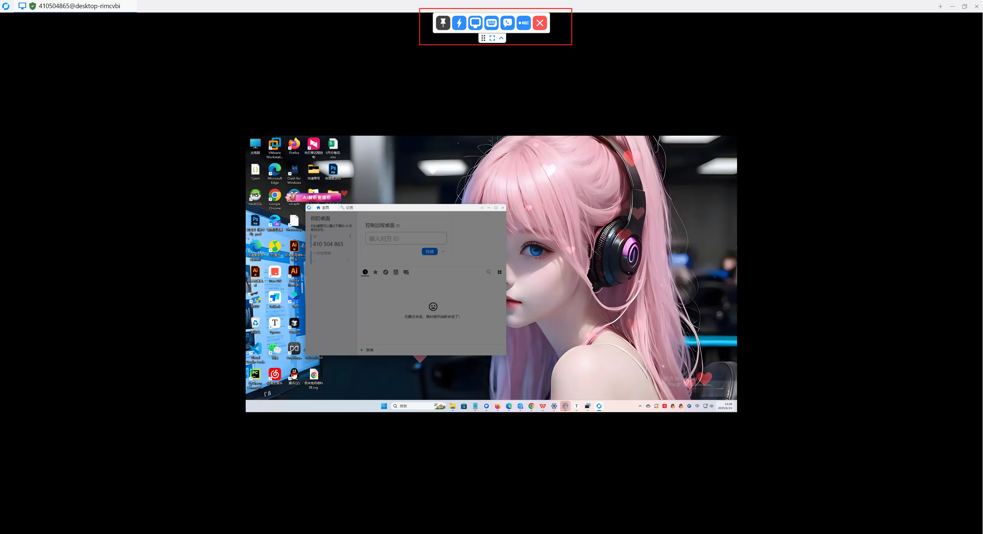Open the remote clock showing 14:26
The width and height of the screenshot is (983, 534).
click(725, 406)
